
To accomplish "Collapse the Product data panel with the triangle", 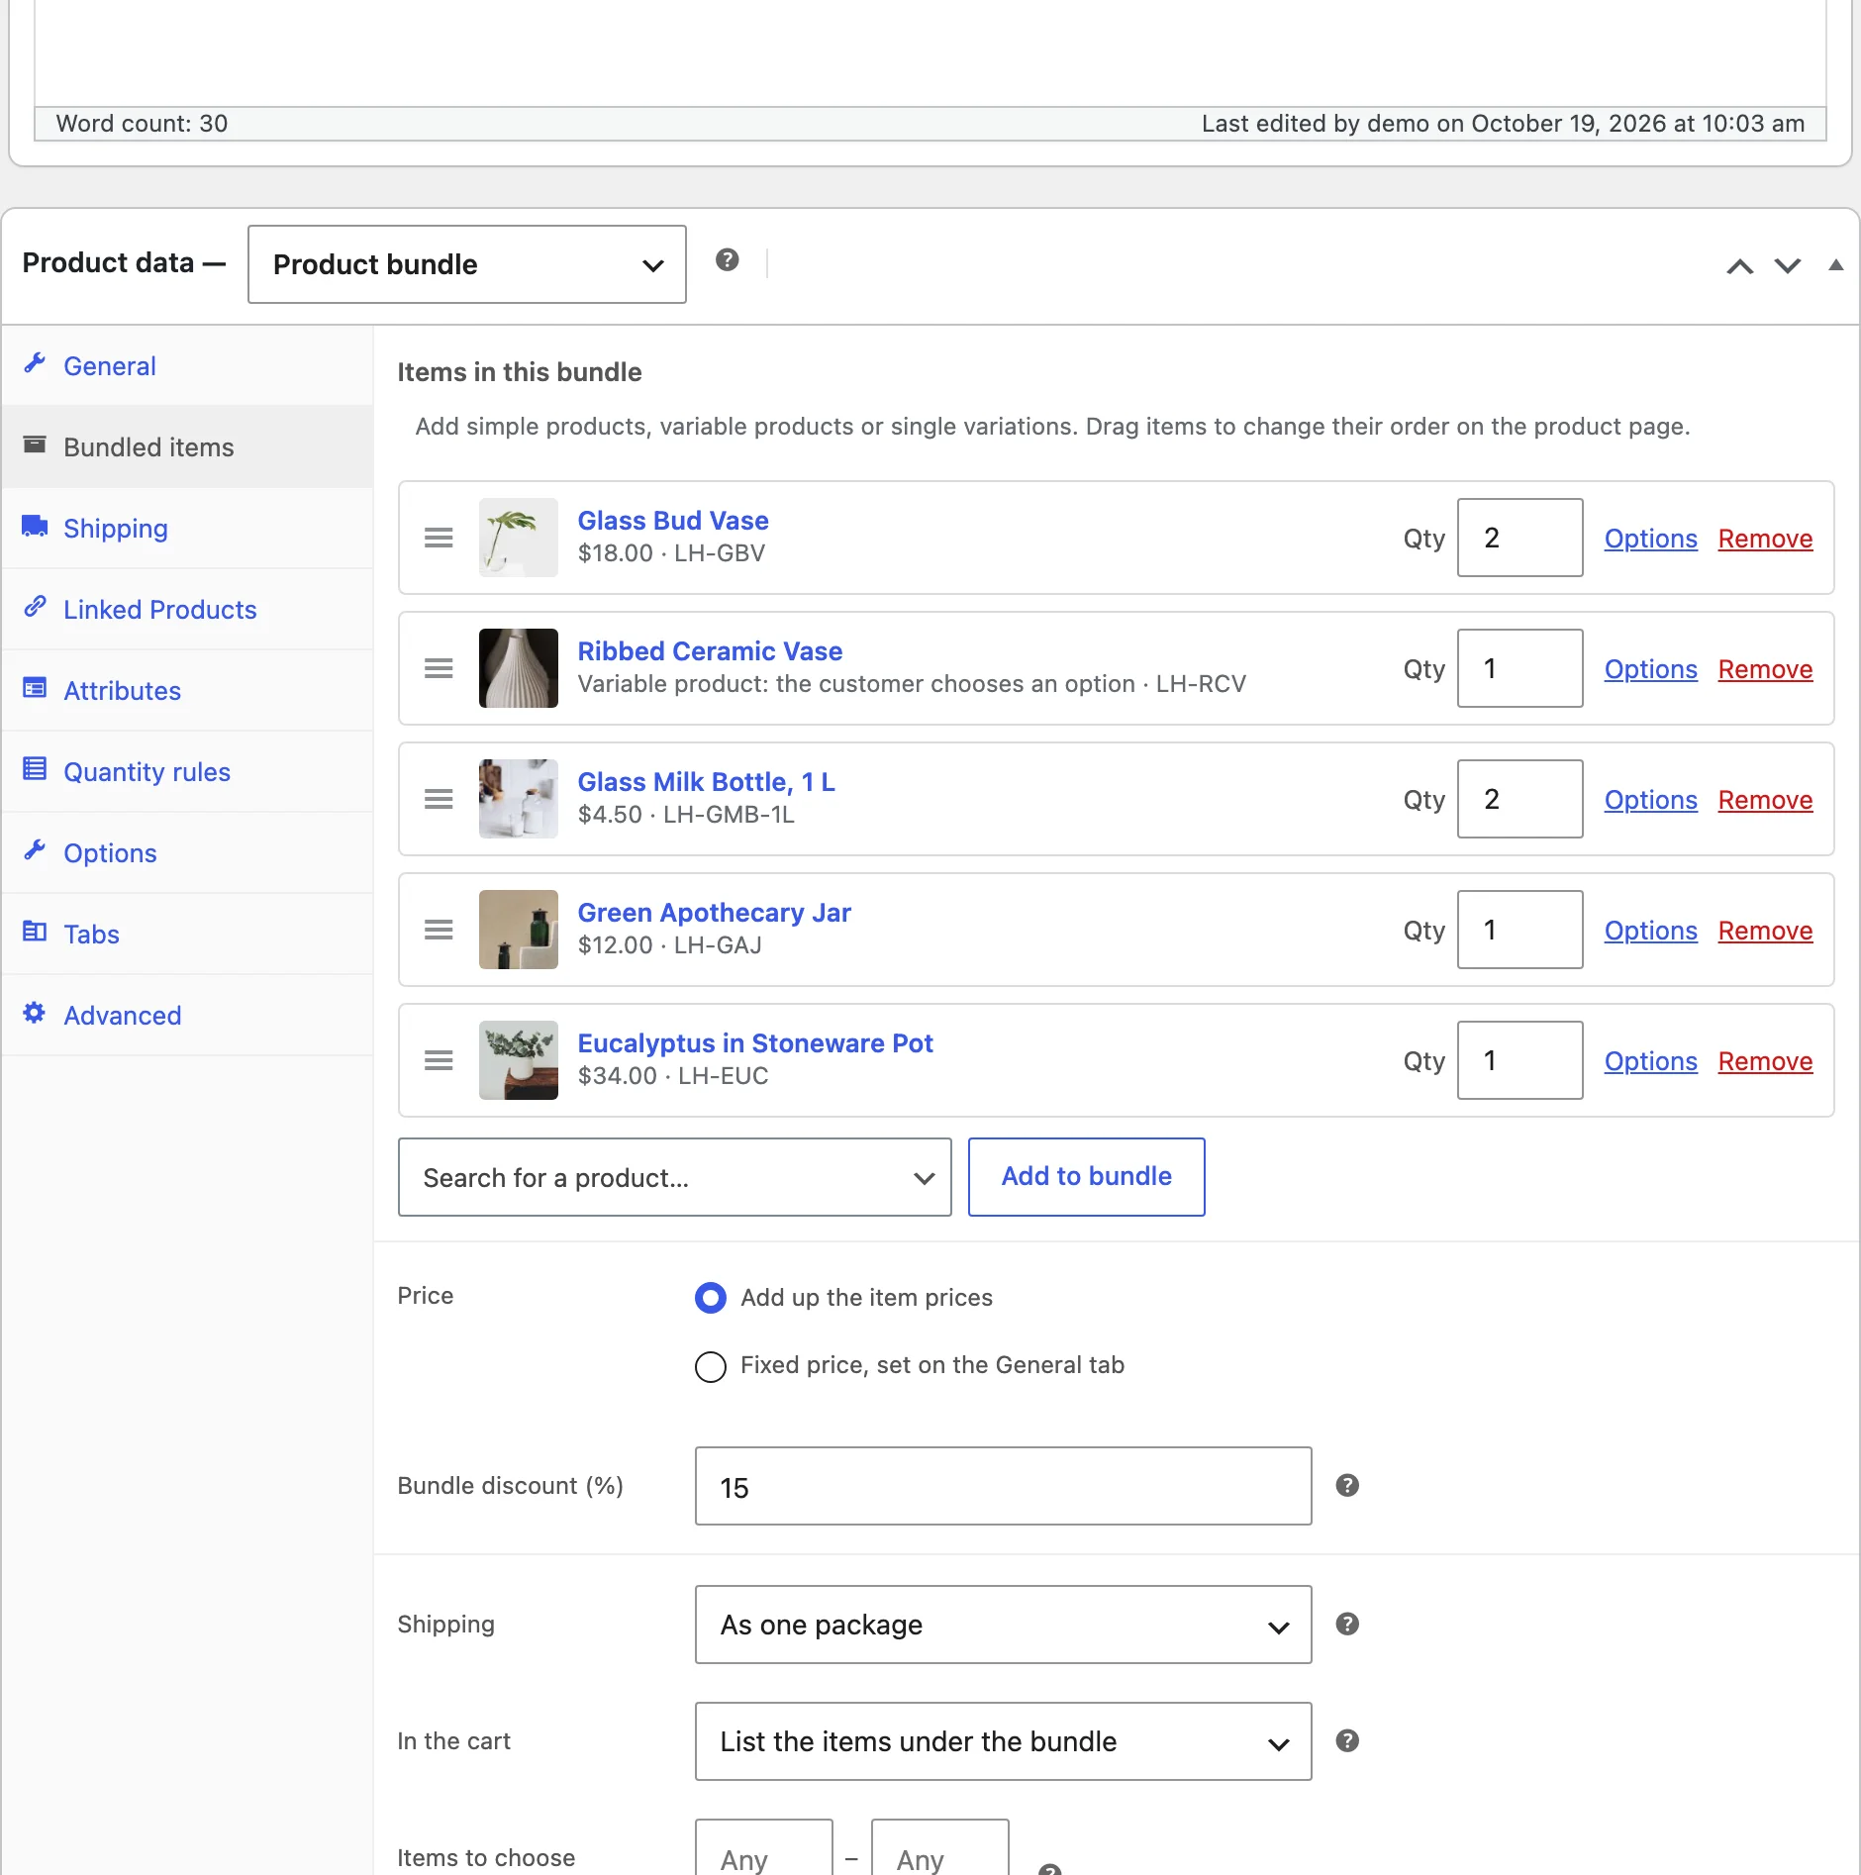I will click(x=1836, y=264).
